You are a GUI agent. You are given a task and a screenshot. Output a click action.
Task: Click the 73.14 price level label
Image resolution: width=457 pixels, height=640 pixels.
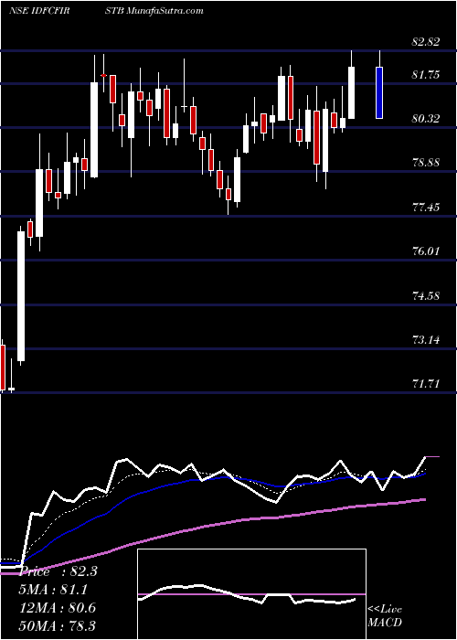(x=426, y=339)
